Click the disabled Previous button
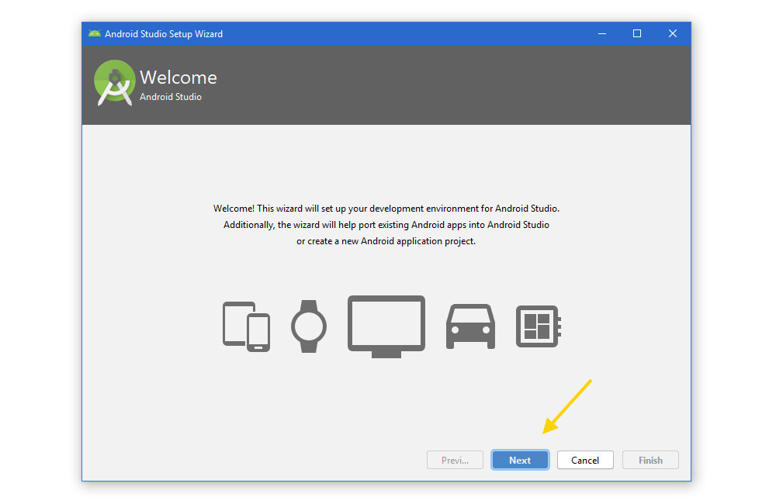This screenshot has height=504, width=776. pyautogui.click(x=455, y=460)
